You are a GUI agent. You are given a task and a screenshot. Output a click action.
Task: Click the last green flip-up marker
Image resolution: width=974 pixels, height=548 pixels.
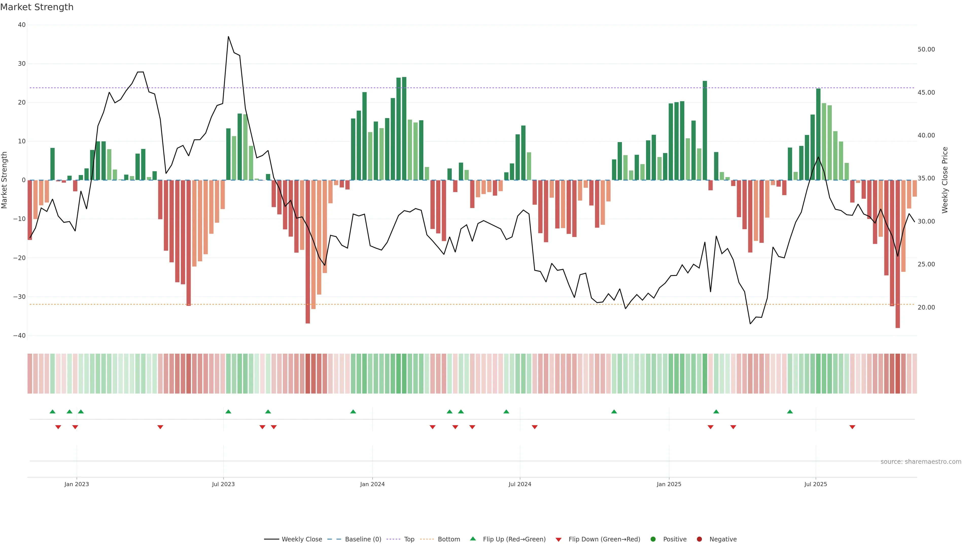pos(790,412)
